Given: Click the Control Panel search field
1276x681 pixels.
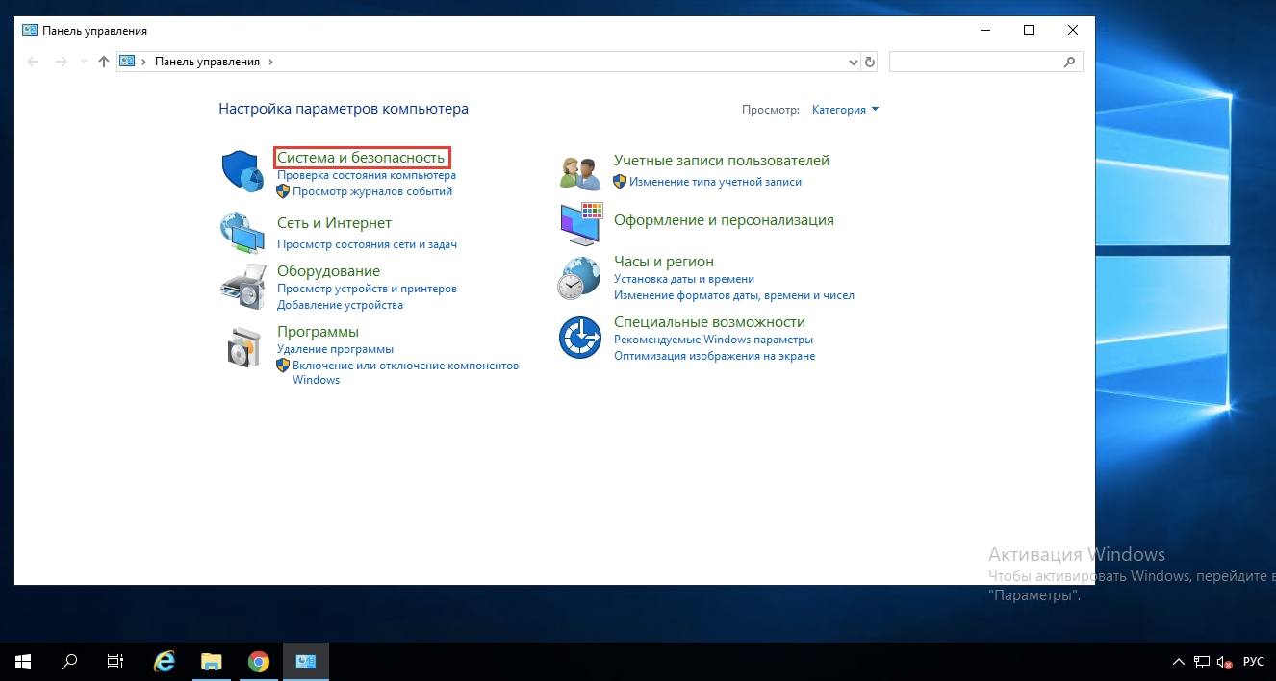Looking at the screenshot, I should pos(976,62).
